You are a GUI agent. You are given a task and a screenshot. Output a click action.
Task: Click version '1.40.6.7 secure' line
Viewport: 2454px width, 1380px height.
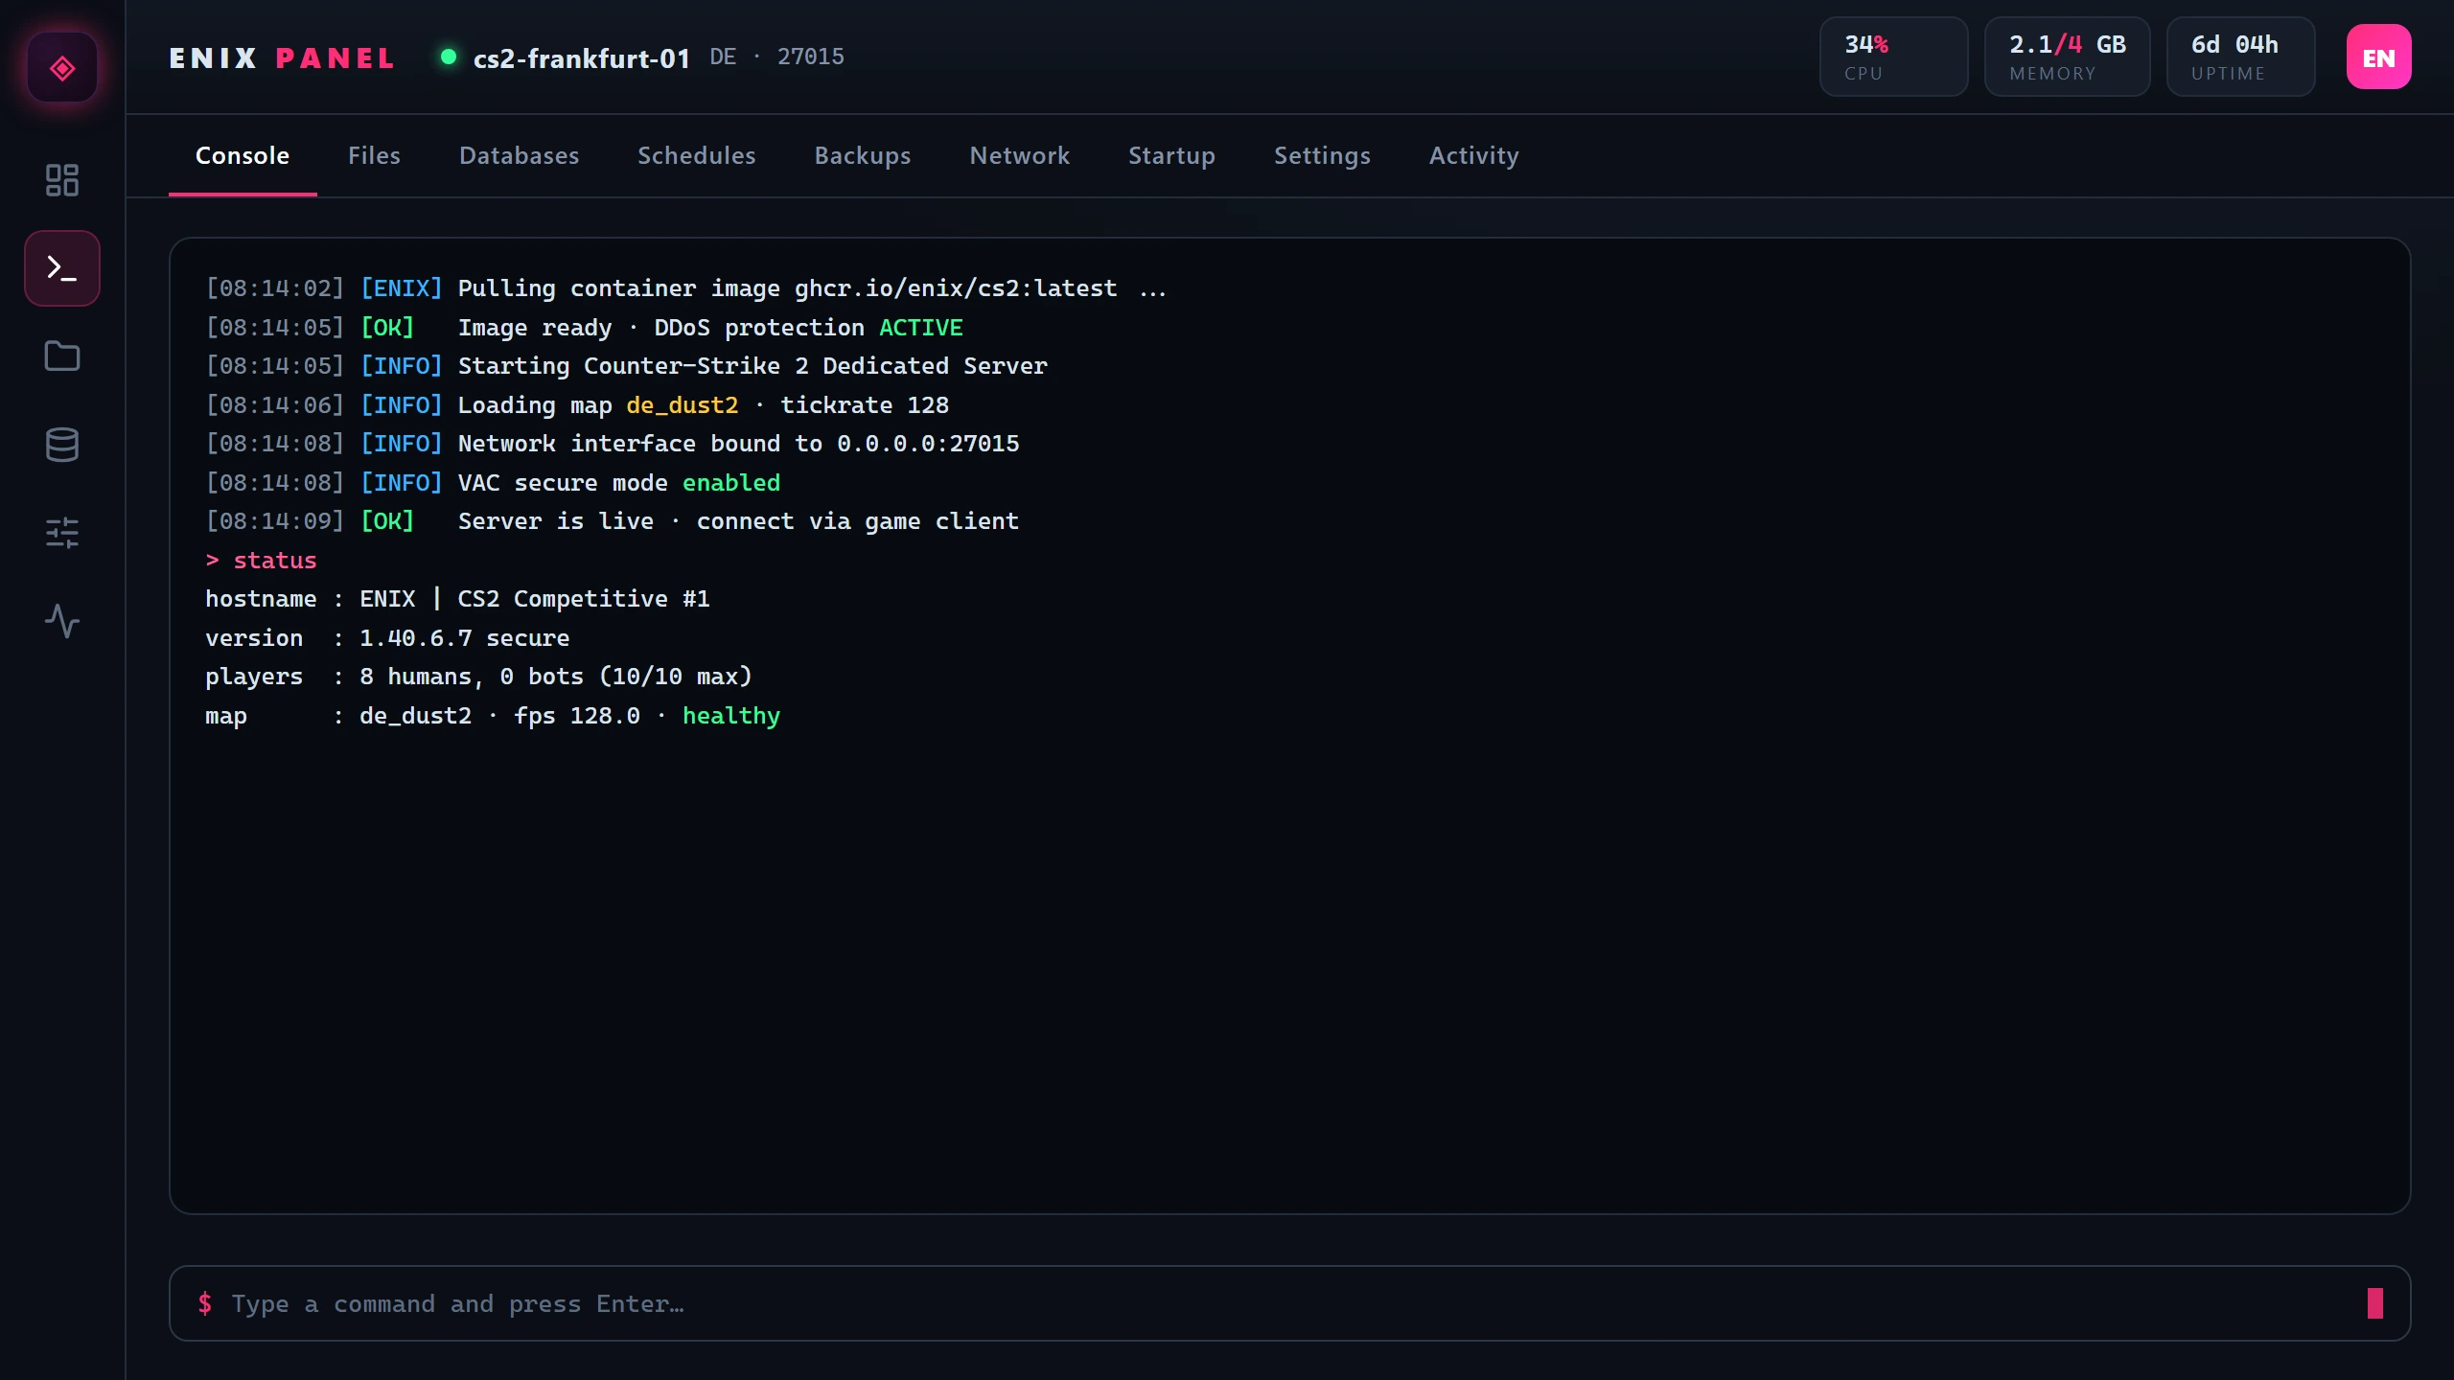pos(387,638)
